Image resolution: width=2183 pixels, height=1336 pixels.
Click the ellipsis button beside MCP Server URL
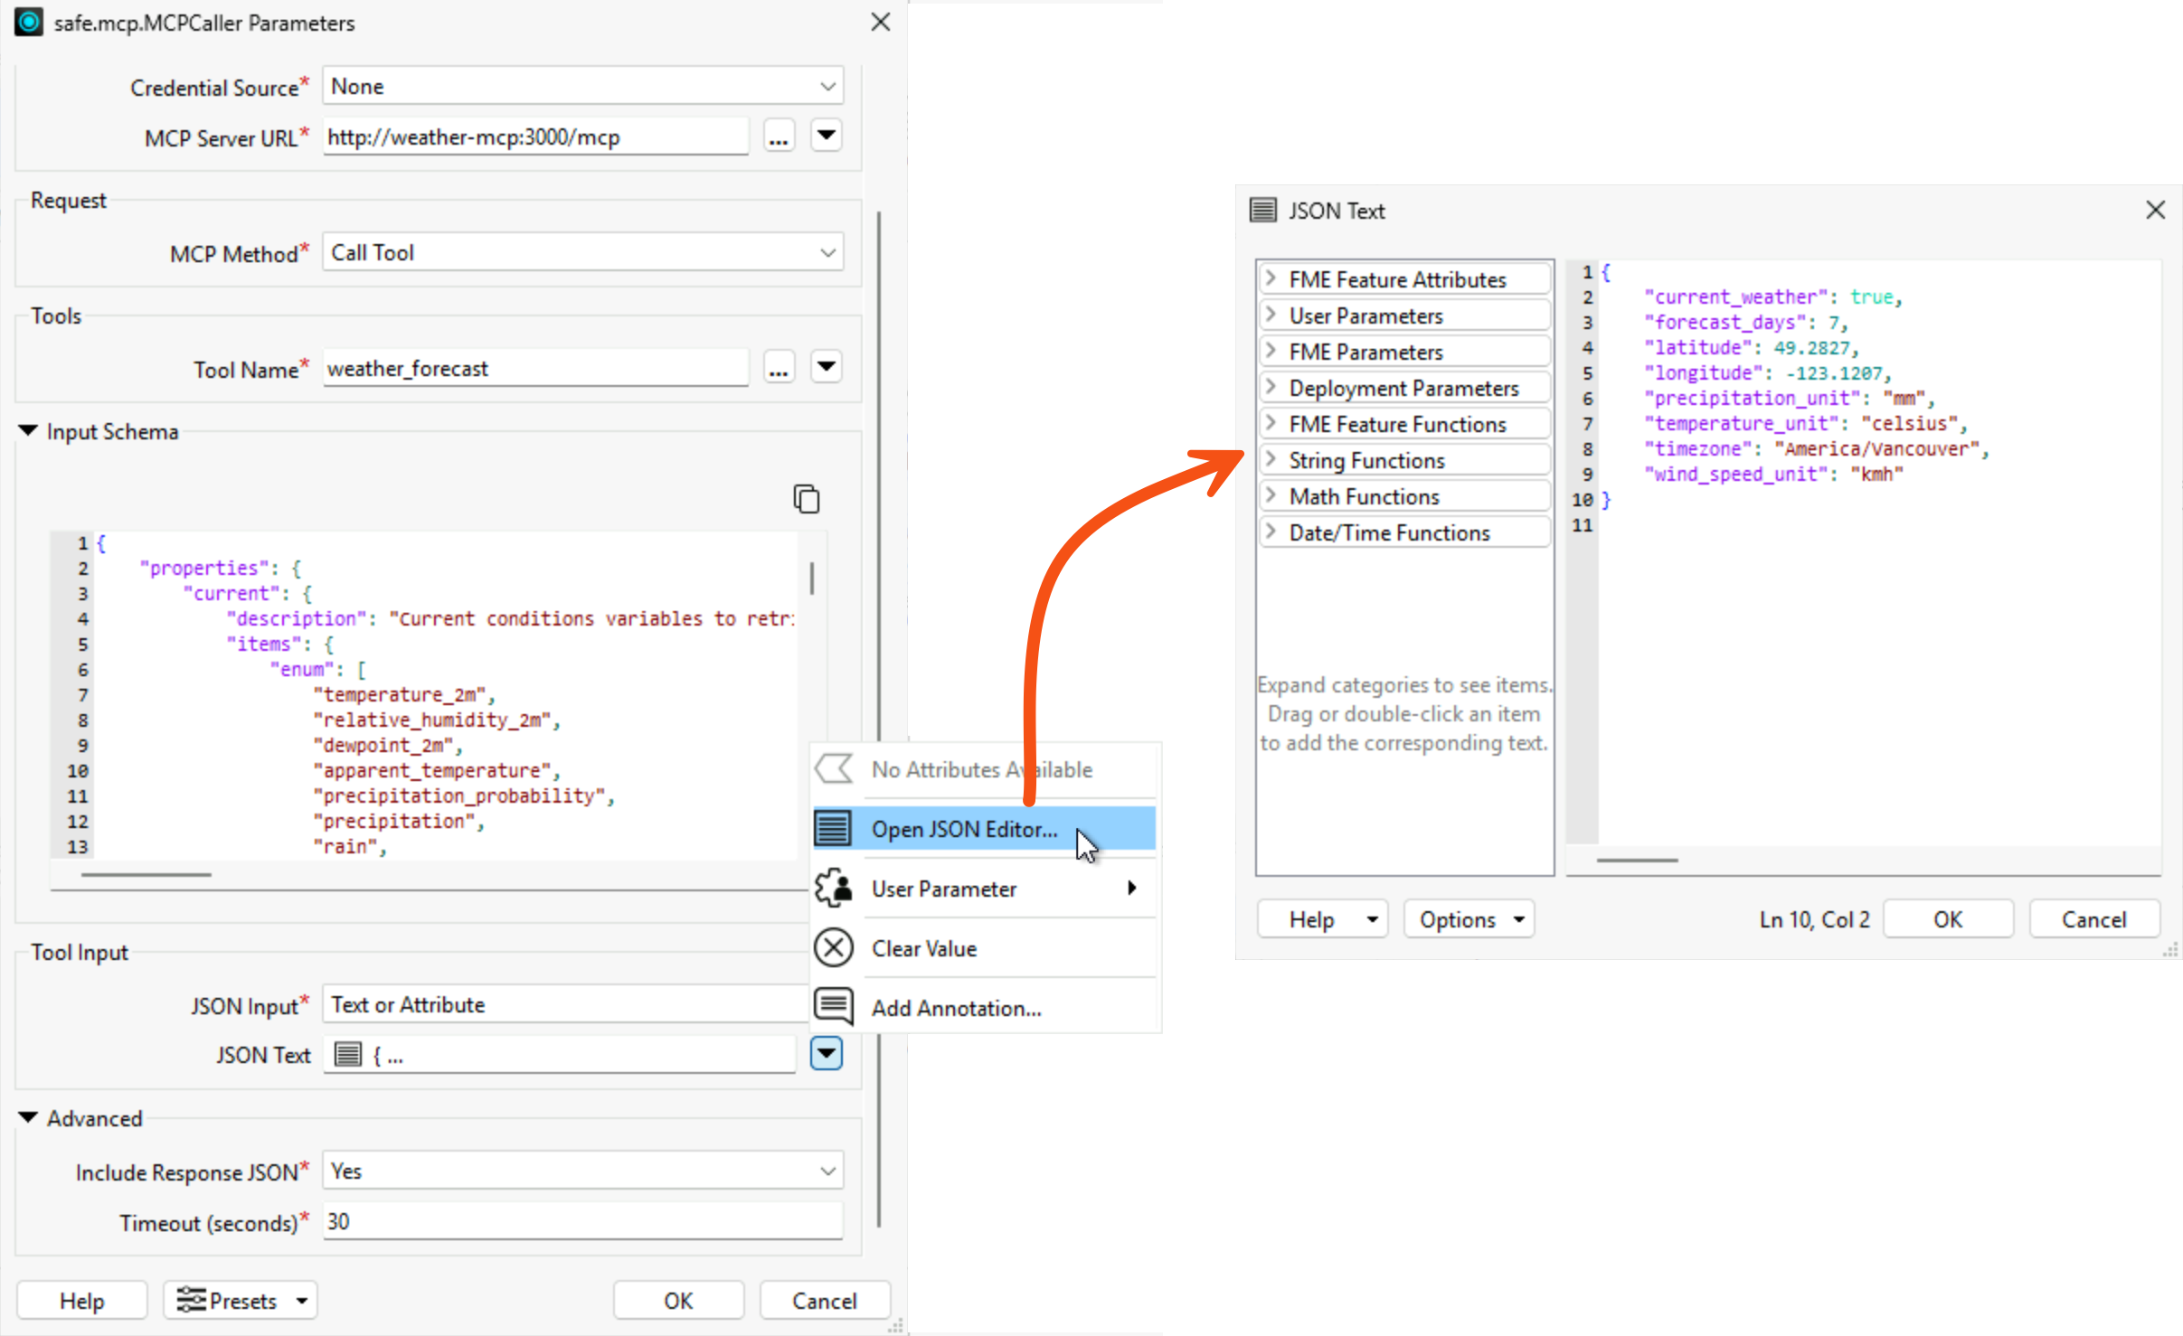[779, 137]
